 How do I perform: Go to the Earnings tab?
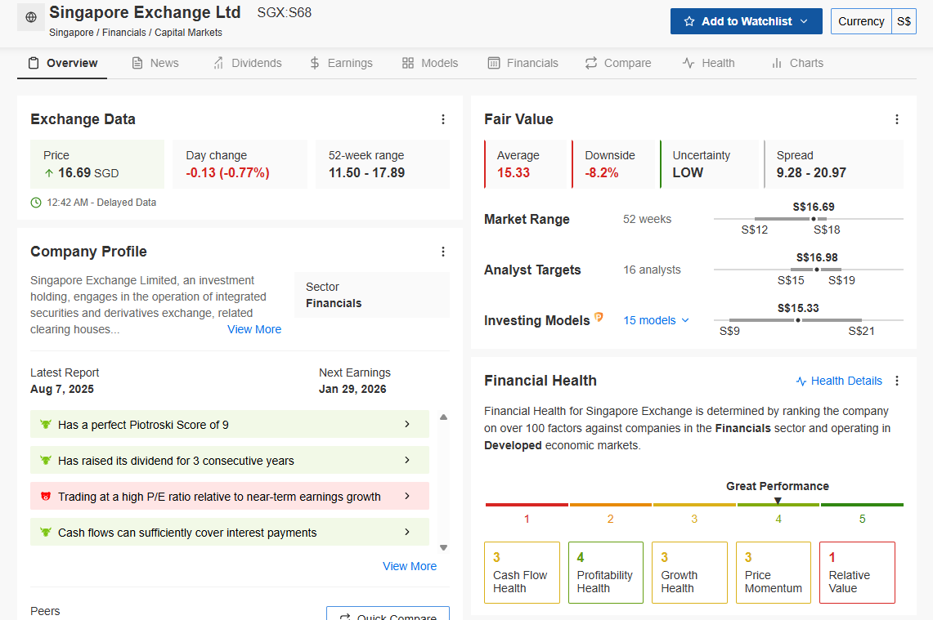tap(341, 63)
